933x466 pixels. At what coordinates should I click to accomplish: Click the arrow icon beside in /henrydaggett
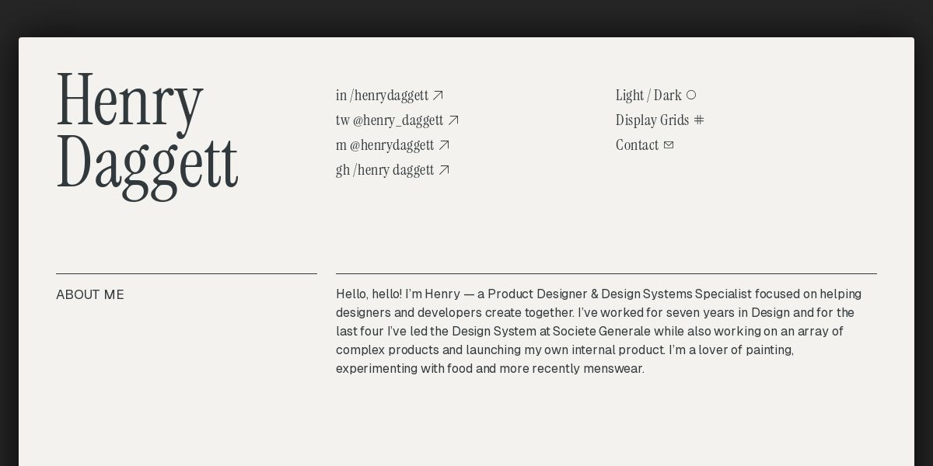click(x=438, y=96)
